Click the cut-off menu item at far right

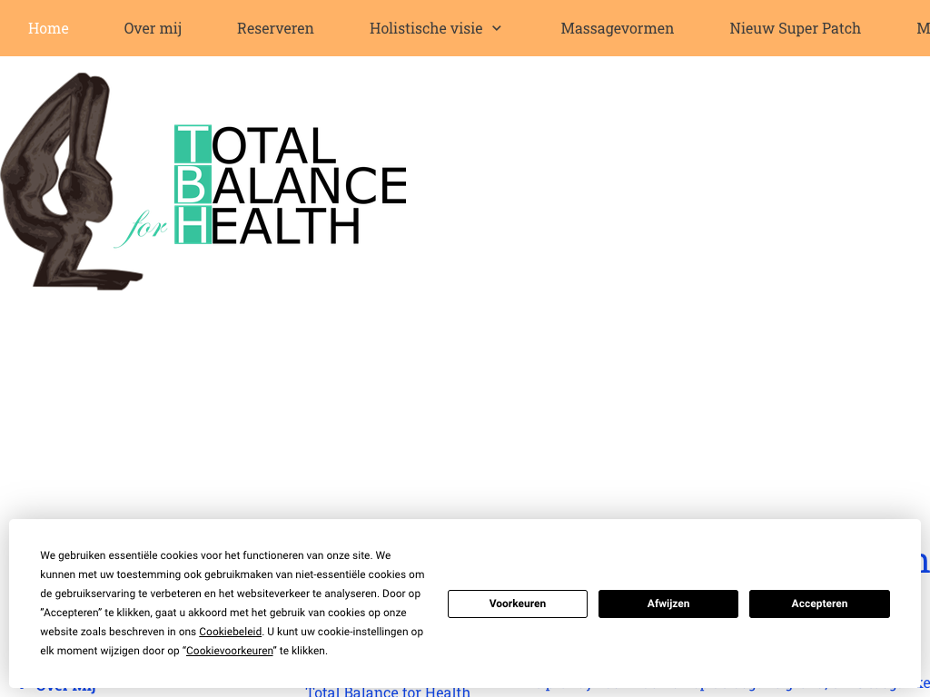[922, 28]
